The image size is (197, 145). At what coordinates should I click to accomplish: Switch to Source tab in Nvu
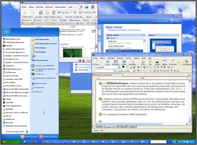pos(122,127)
